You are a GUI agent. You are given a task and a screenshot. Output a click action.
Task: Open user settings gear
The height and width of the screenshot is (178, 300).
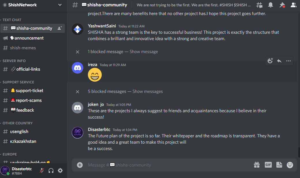(60, 170)
